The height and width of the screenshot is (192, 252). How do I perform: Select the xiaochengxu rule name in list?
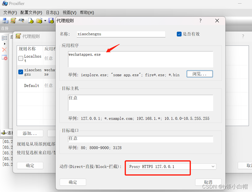[x=33, y=72]
